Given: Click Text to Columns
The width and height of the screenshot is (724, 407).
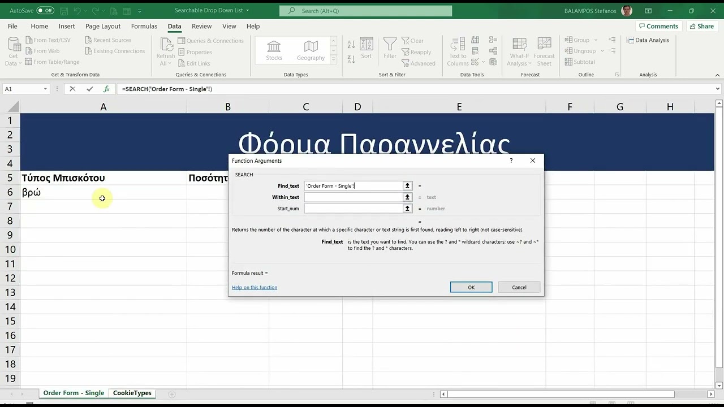Looking at the screenshot, I should (458, 51).
